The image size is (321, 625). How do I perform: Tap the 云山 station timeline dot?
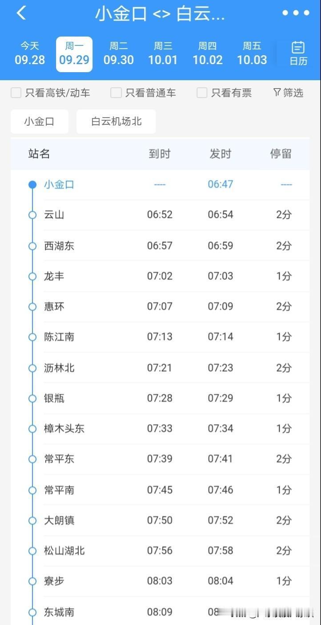32,215
